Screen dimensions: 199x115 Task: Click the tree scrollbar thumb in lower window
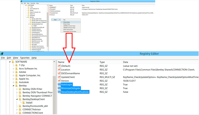pos(54,95)
